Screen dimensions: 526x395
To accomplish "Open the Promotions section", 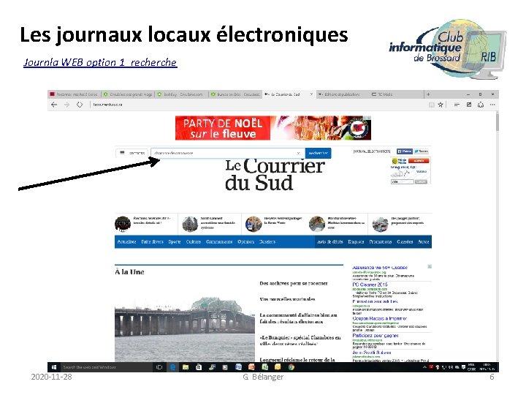I will click(x=381, y=242).
